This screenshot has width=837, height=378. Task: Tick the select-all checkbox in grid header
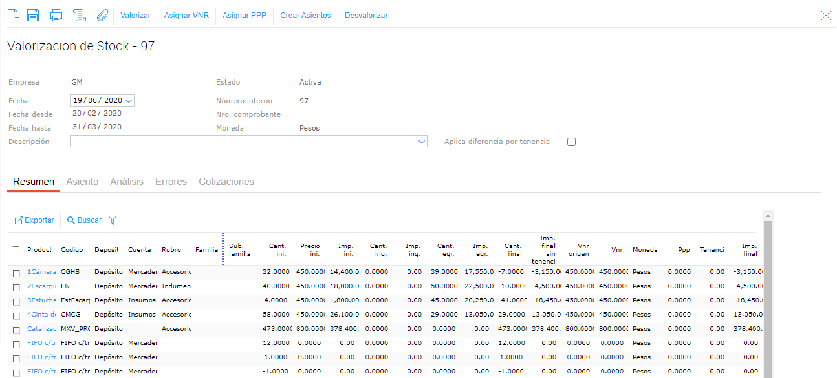tap(16, 250)
